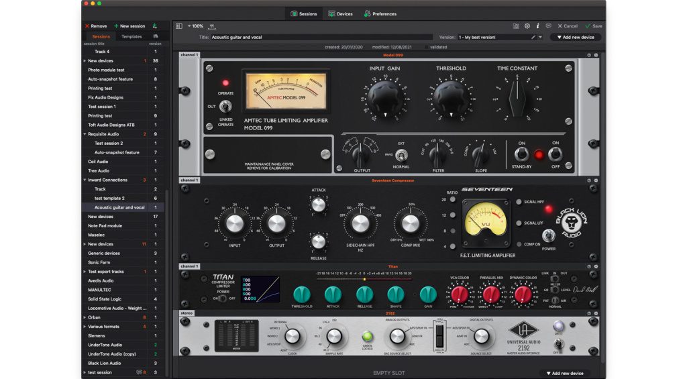Cancel the session edits
The width and height of the screenshot is (687, 379).
tap(568, 26)
